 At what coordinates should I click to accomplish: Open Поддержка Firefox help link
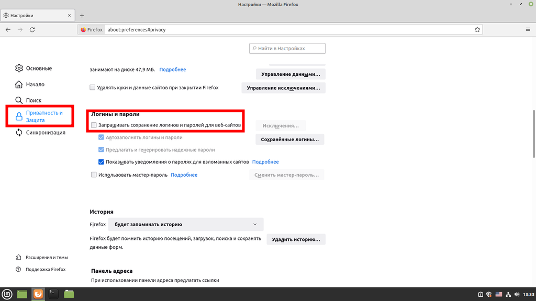click(46, 269)
